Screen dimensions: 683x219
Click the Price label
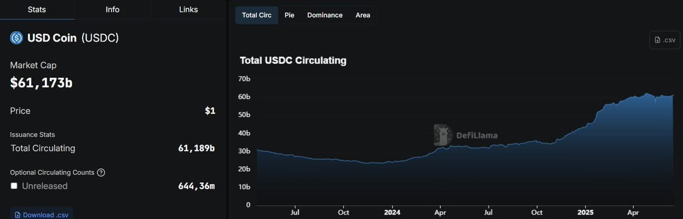pos(20,111)
